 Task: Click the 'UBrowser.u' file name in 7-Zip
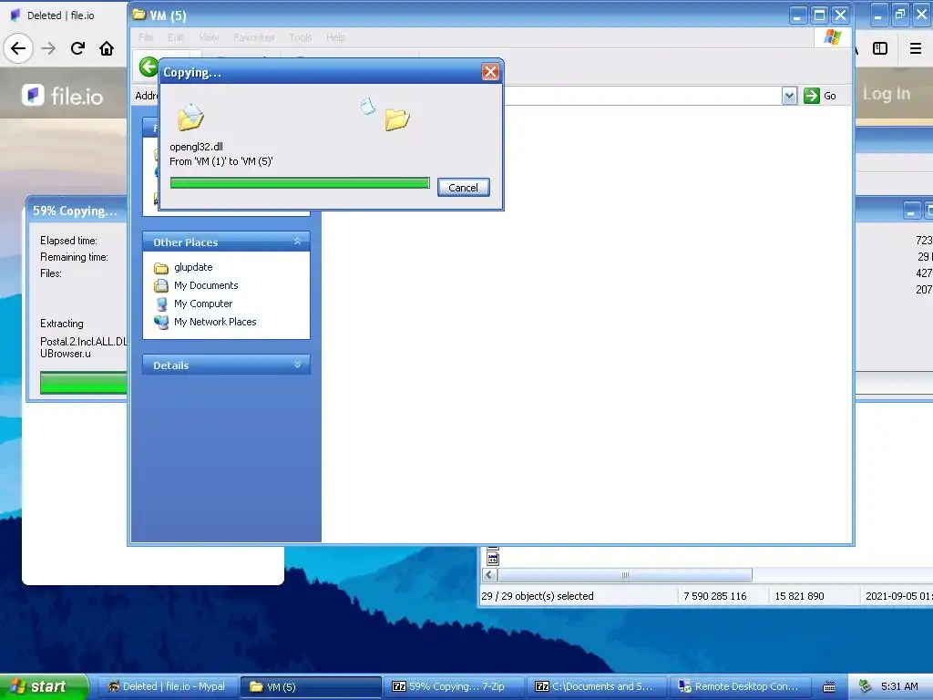click(x=65, y=354)
